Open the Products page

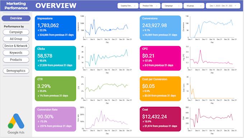pyautogui.click(x=16, y=60)
